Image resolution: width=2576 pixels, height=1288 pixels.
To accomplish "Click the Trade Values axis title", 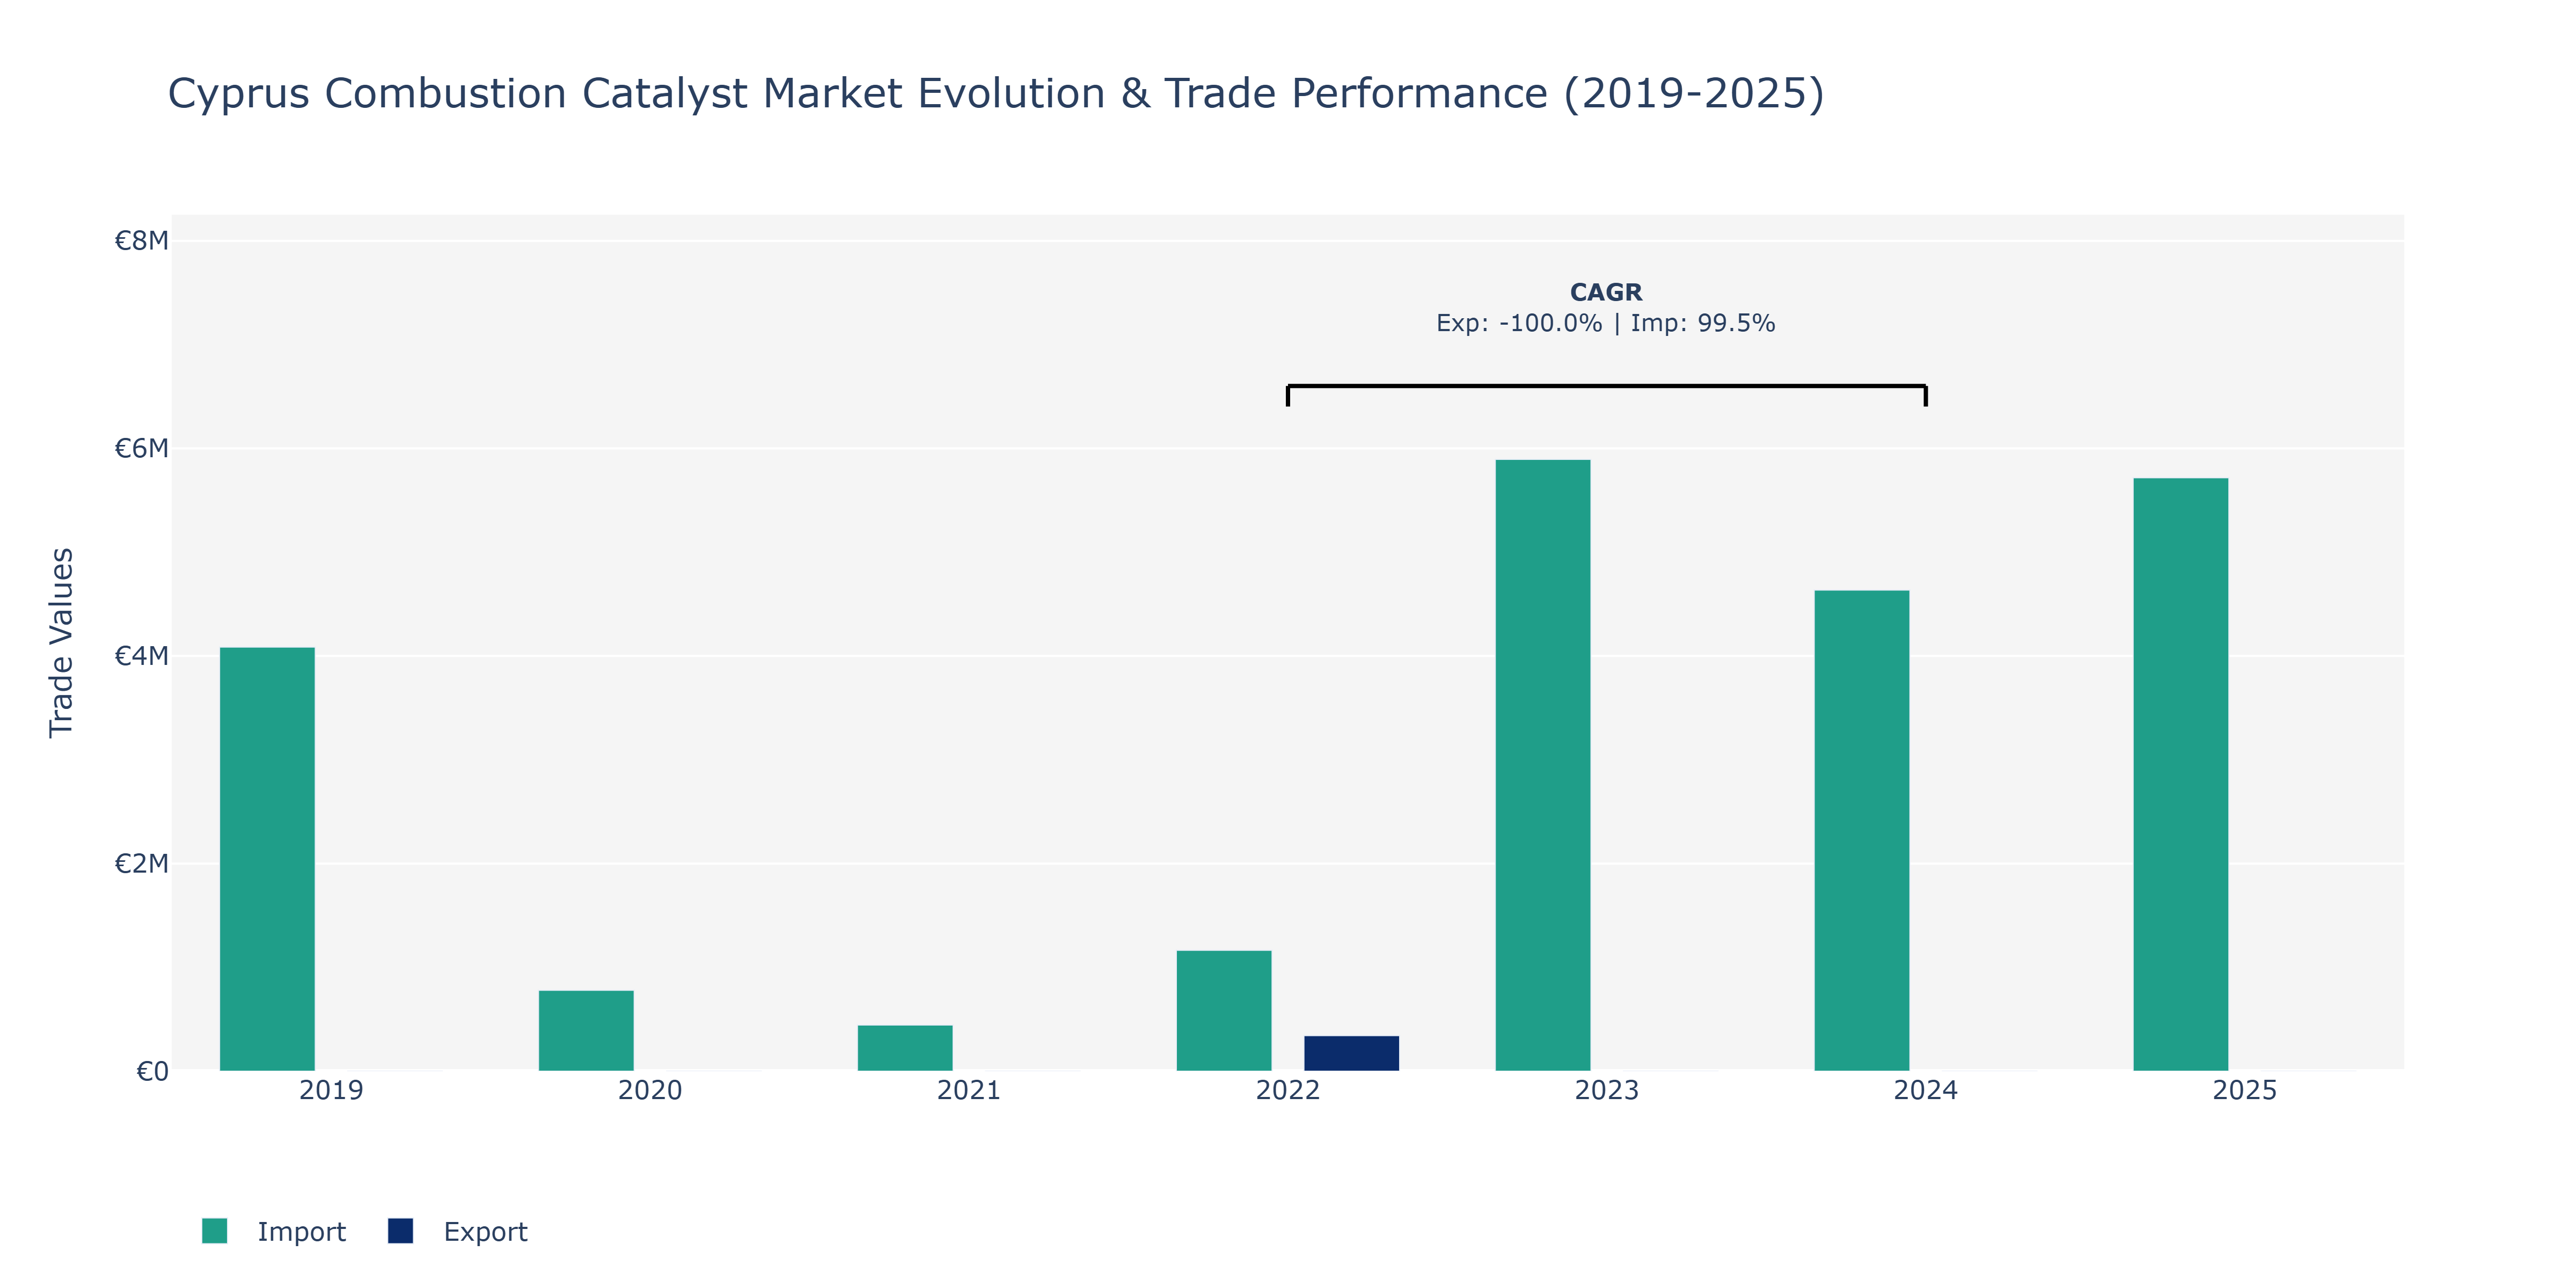I will click(61, 642).
